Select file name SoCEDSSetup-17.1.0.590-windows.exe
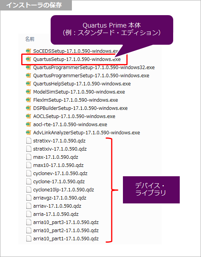 (x=75, y=51)
